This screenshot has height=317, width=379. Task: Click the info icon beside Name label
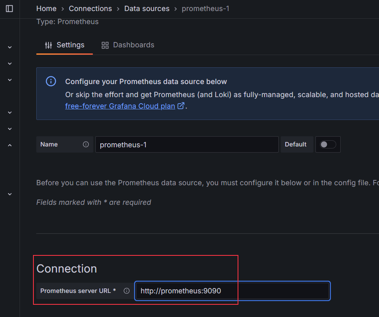point(86,144)
